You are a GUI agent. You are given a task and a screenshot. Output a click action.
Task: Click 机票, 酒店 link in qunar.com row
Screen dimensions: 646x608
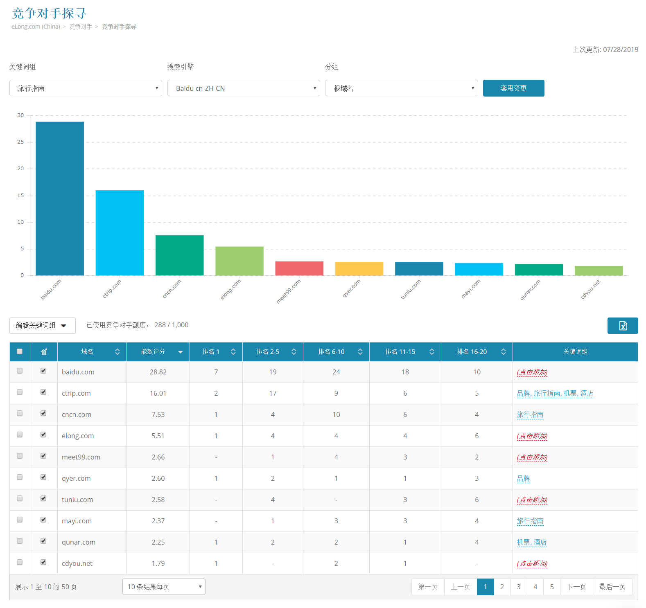pyautogui.click(x=532, y=542)
